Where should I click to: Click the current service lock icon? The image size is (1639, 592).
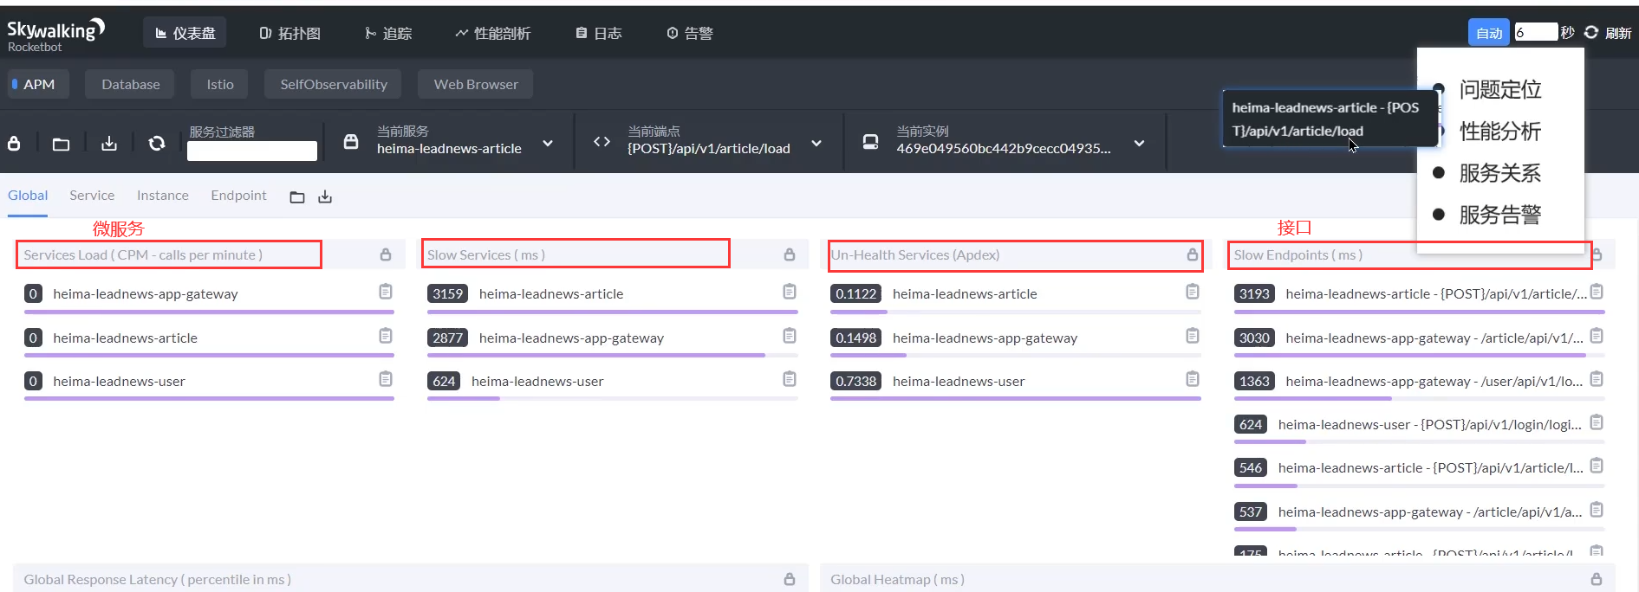pyautogui.click(x=351, y=141)
